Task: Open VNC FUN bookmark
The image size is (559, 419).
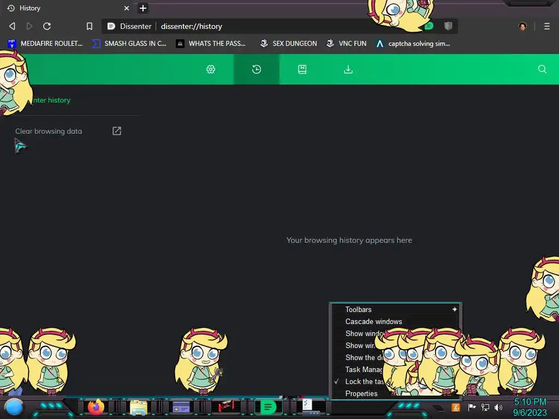Action: [x=347, y=44]
